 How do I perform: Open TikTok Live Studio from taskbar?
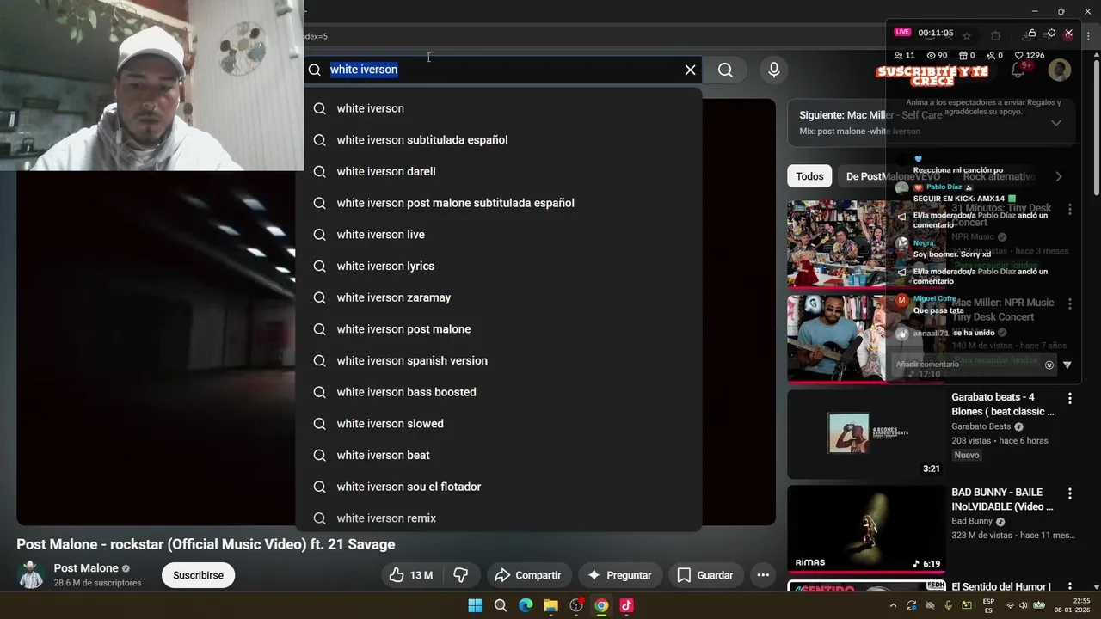[627, 605]
